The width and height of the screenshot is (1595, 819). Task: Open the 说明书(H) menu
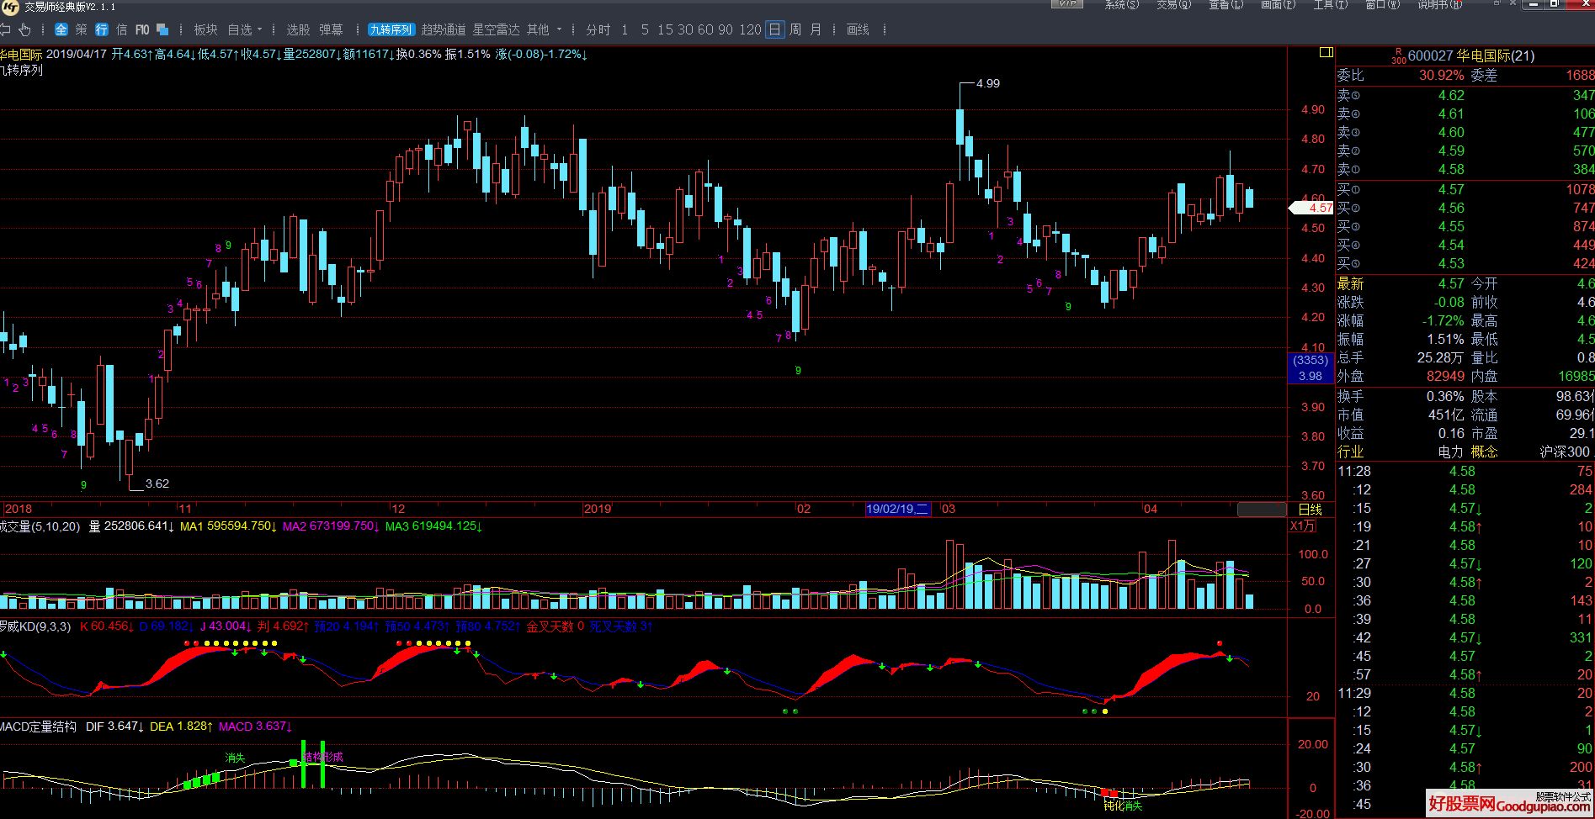click(x=1438, y=4)
